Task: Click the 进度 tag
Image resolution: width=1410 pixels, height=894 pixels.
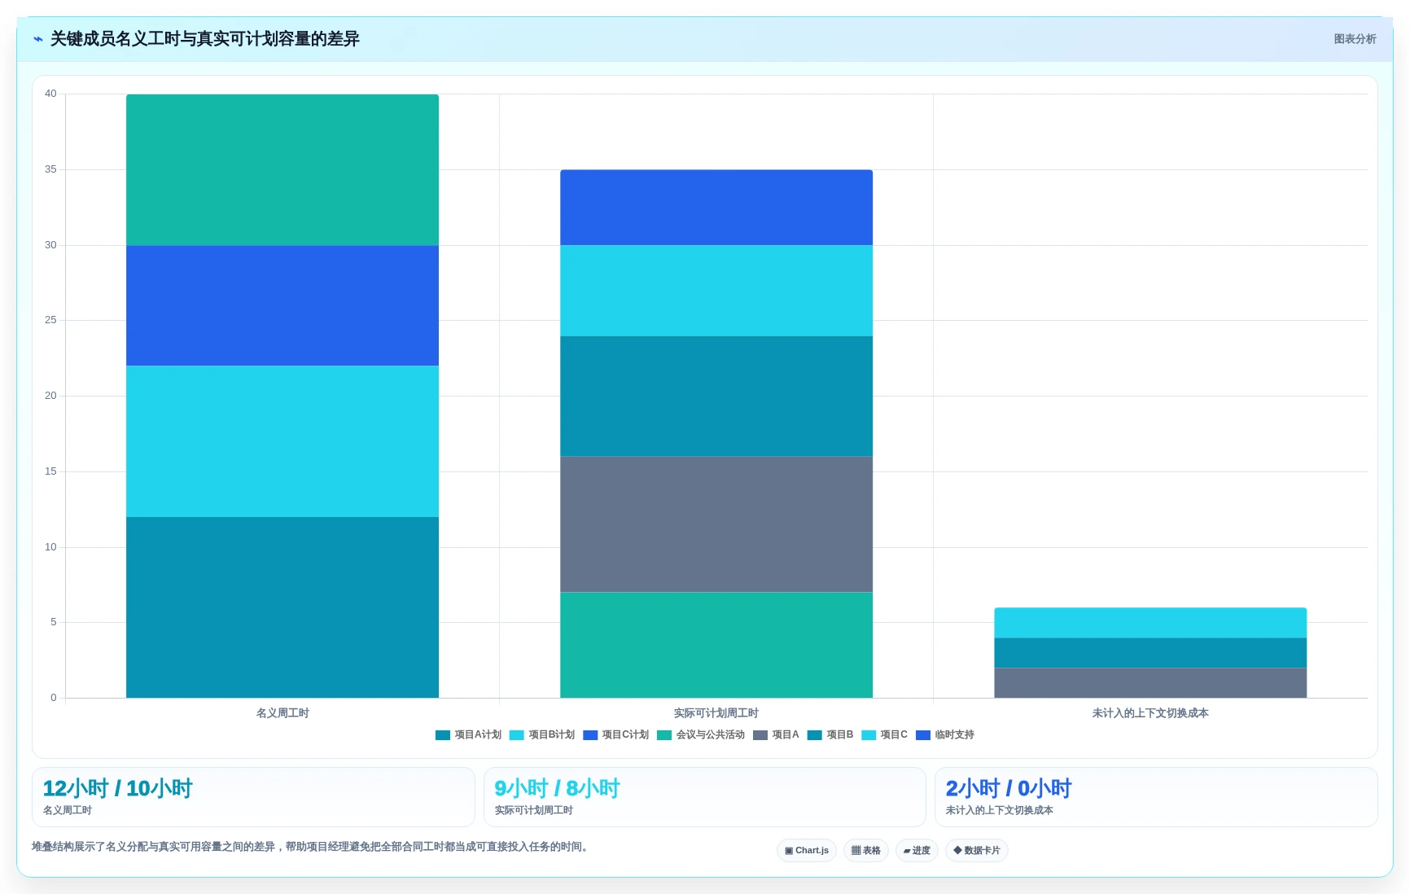Action: pos(917,851)
